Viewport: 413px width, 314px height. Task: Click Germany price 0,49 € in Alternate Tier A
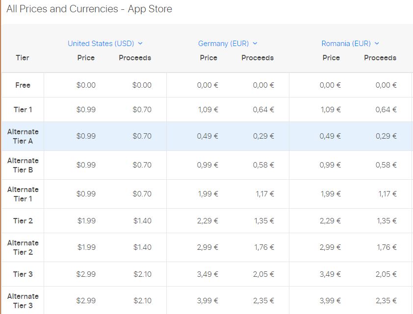(x=207, y=136)
